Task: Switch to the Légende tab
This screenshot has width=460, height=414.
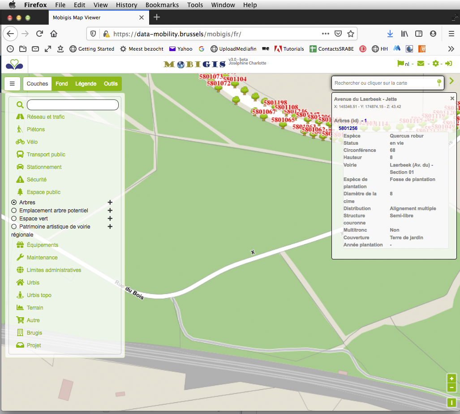Action: (x=86, y=84)
